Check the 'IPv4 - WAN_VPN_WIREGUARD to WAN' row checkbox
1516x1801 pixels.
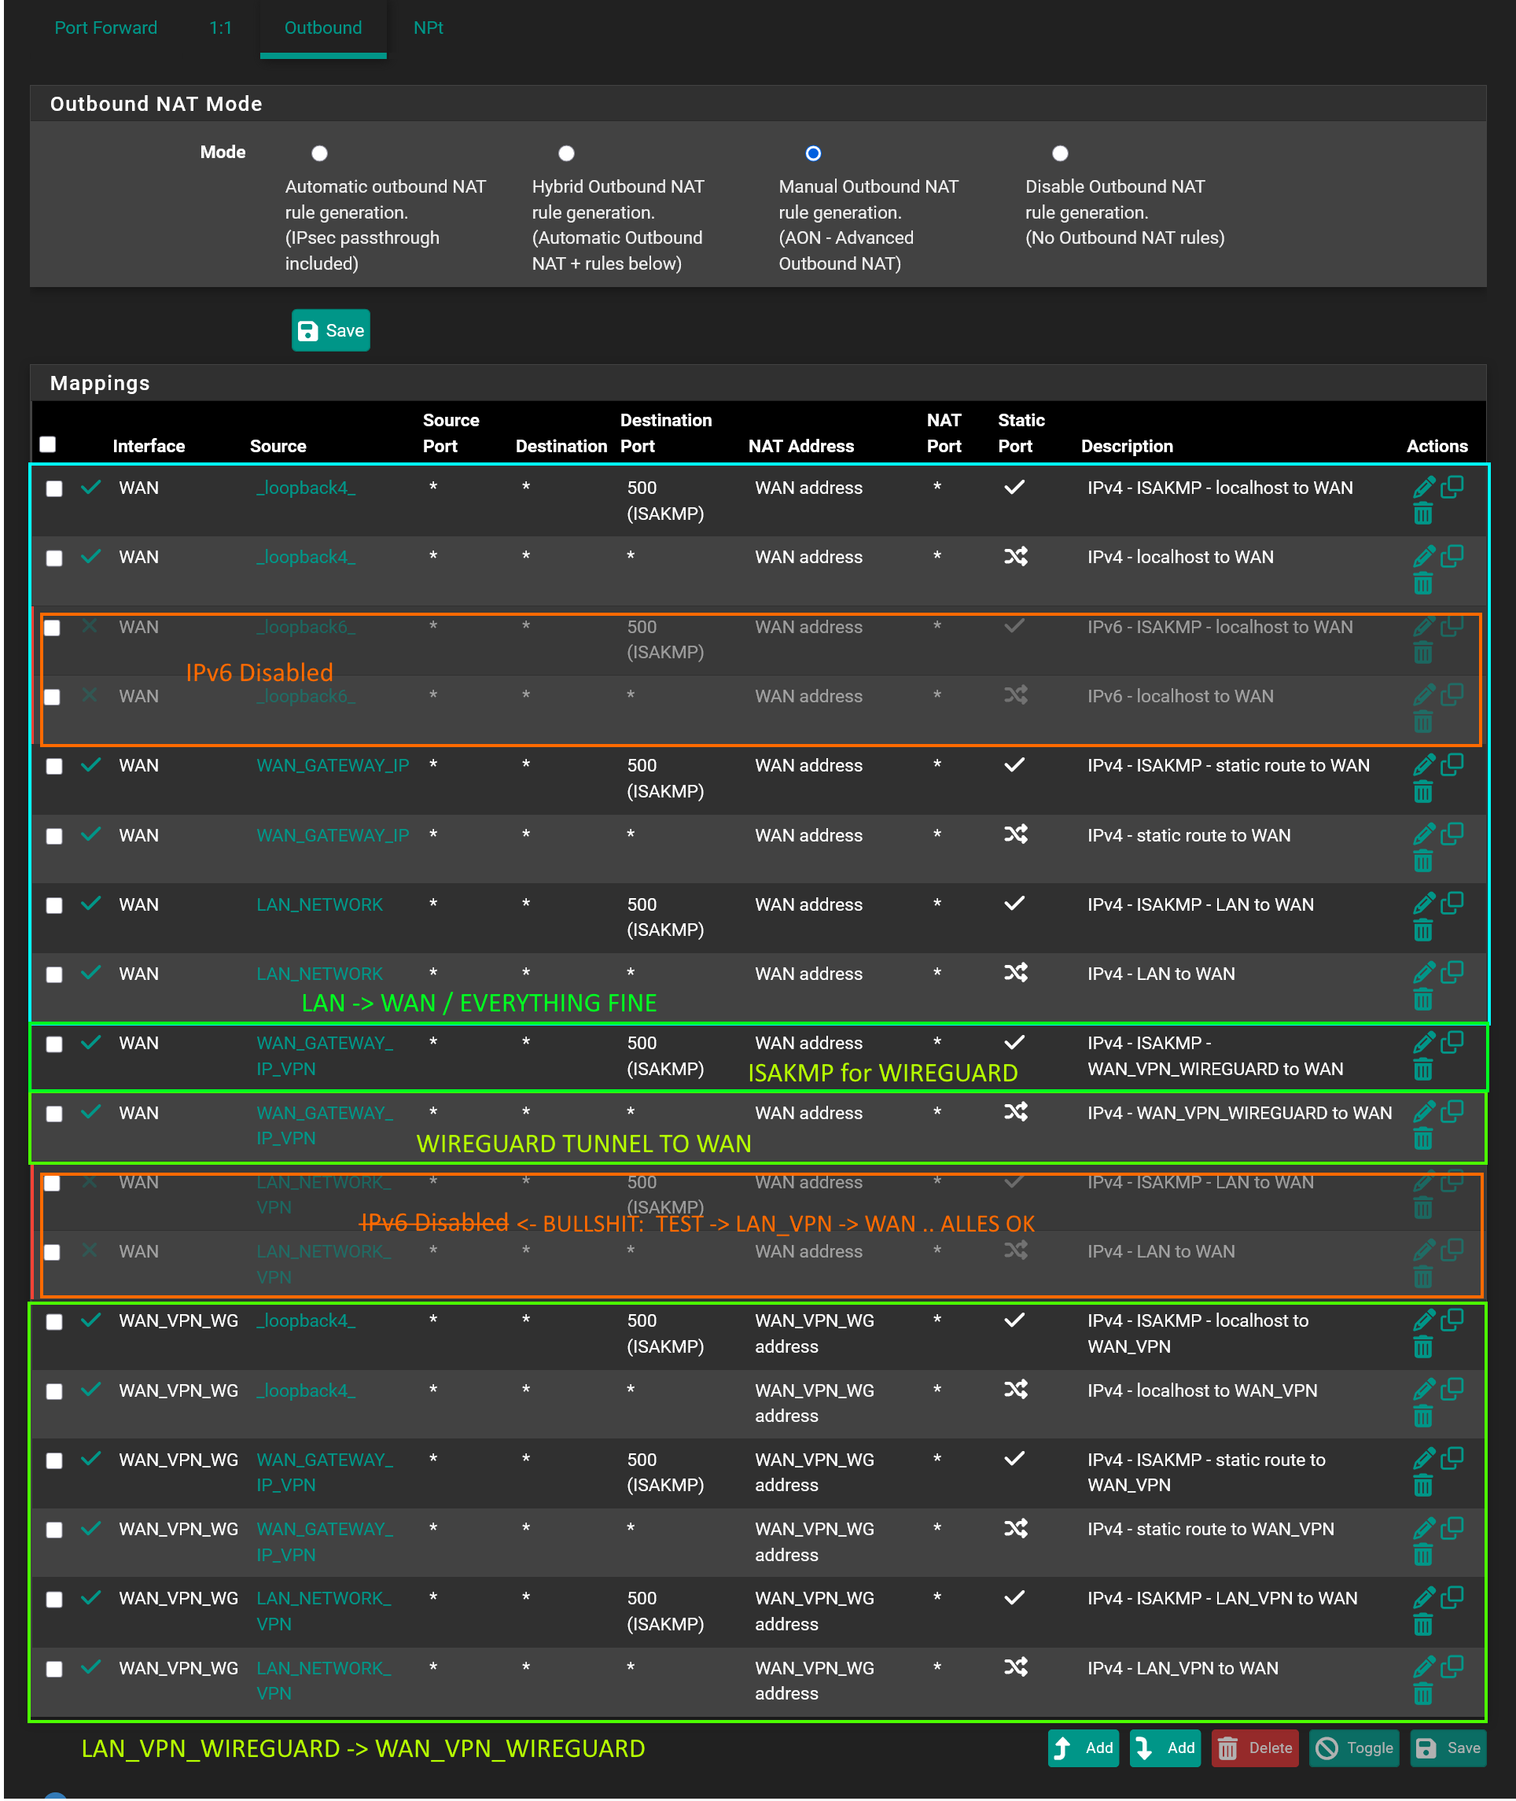[x=54, y=1114]
